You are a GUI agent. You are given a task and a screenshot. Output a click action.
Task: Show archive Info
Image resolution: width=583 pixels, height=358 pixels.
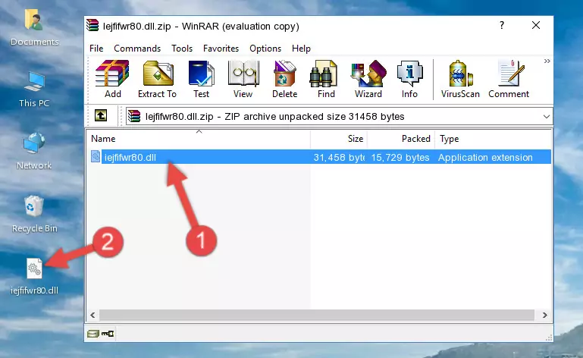click(409, 79)
